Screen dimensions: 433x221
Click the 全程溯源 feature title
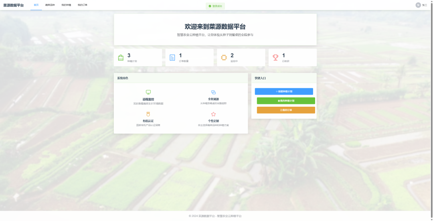point(213,99)
